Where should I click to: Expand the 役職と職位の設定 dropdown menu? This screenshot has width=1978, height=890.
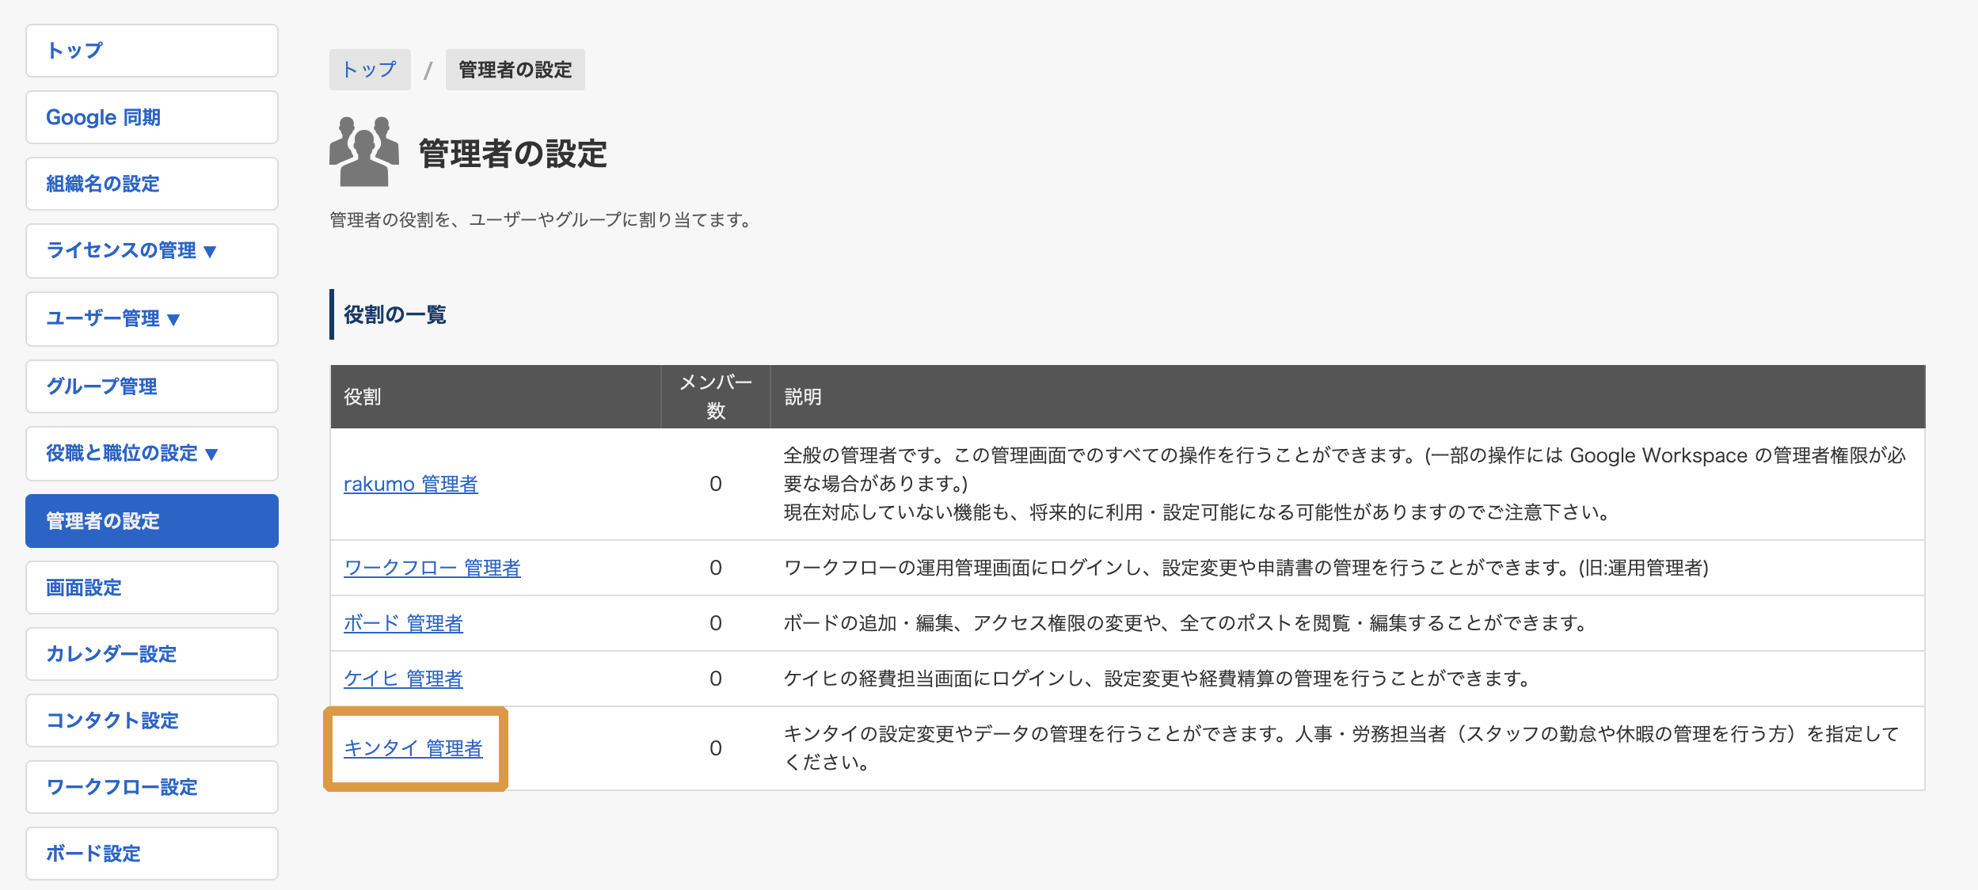click(152, 454)
